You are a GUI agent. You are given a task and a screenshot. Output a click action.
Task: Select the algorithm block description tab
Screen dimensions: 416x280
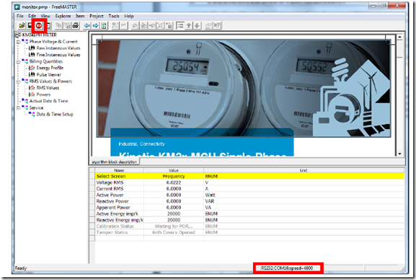point(115,162)
